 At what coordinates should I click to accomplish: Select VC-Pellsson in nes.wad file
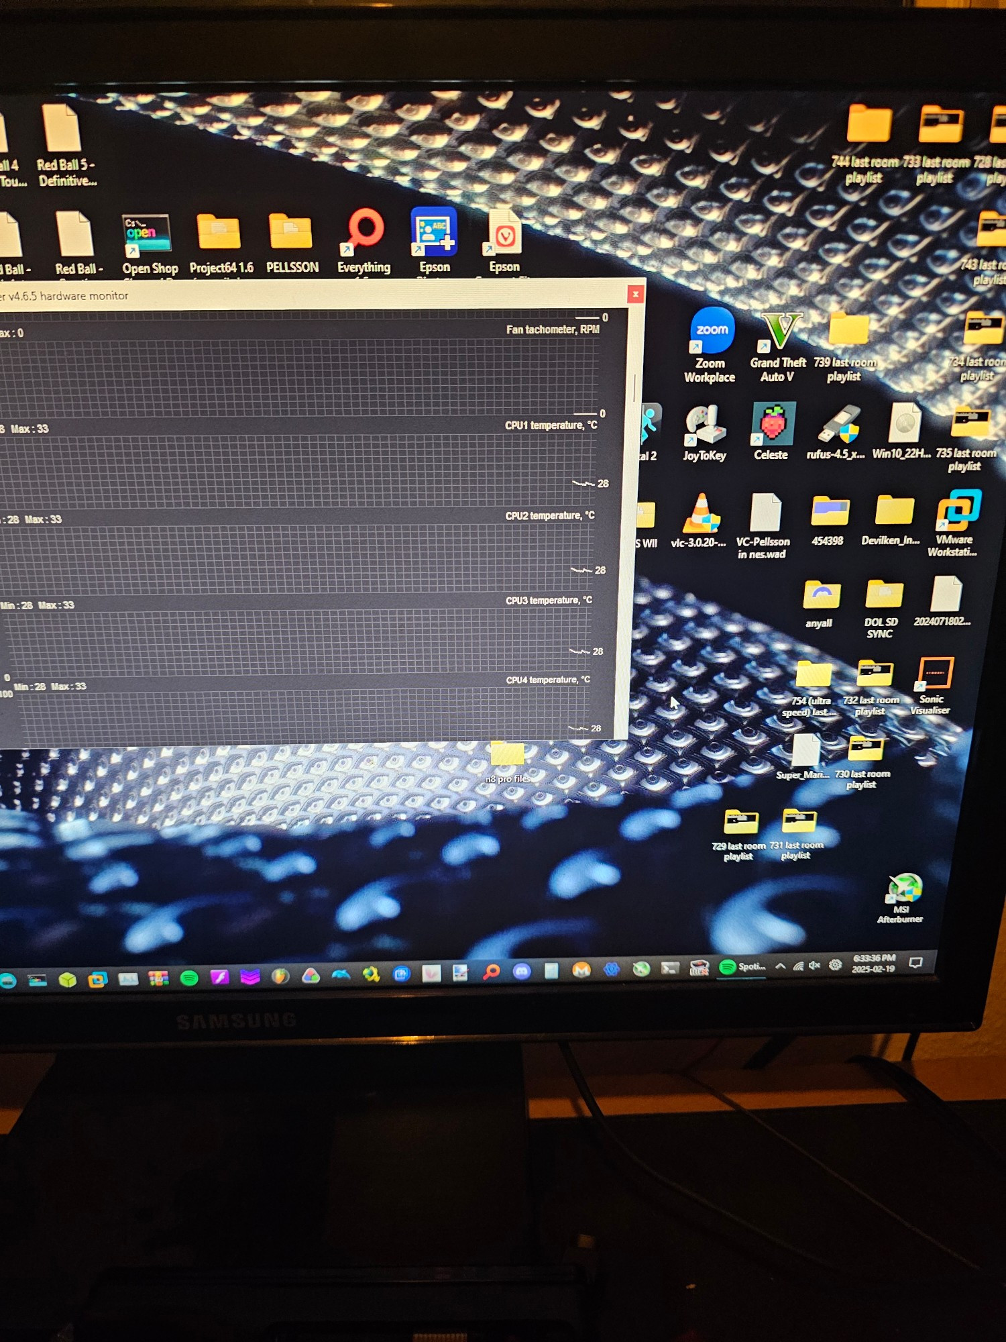(763, 526)
